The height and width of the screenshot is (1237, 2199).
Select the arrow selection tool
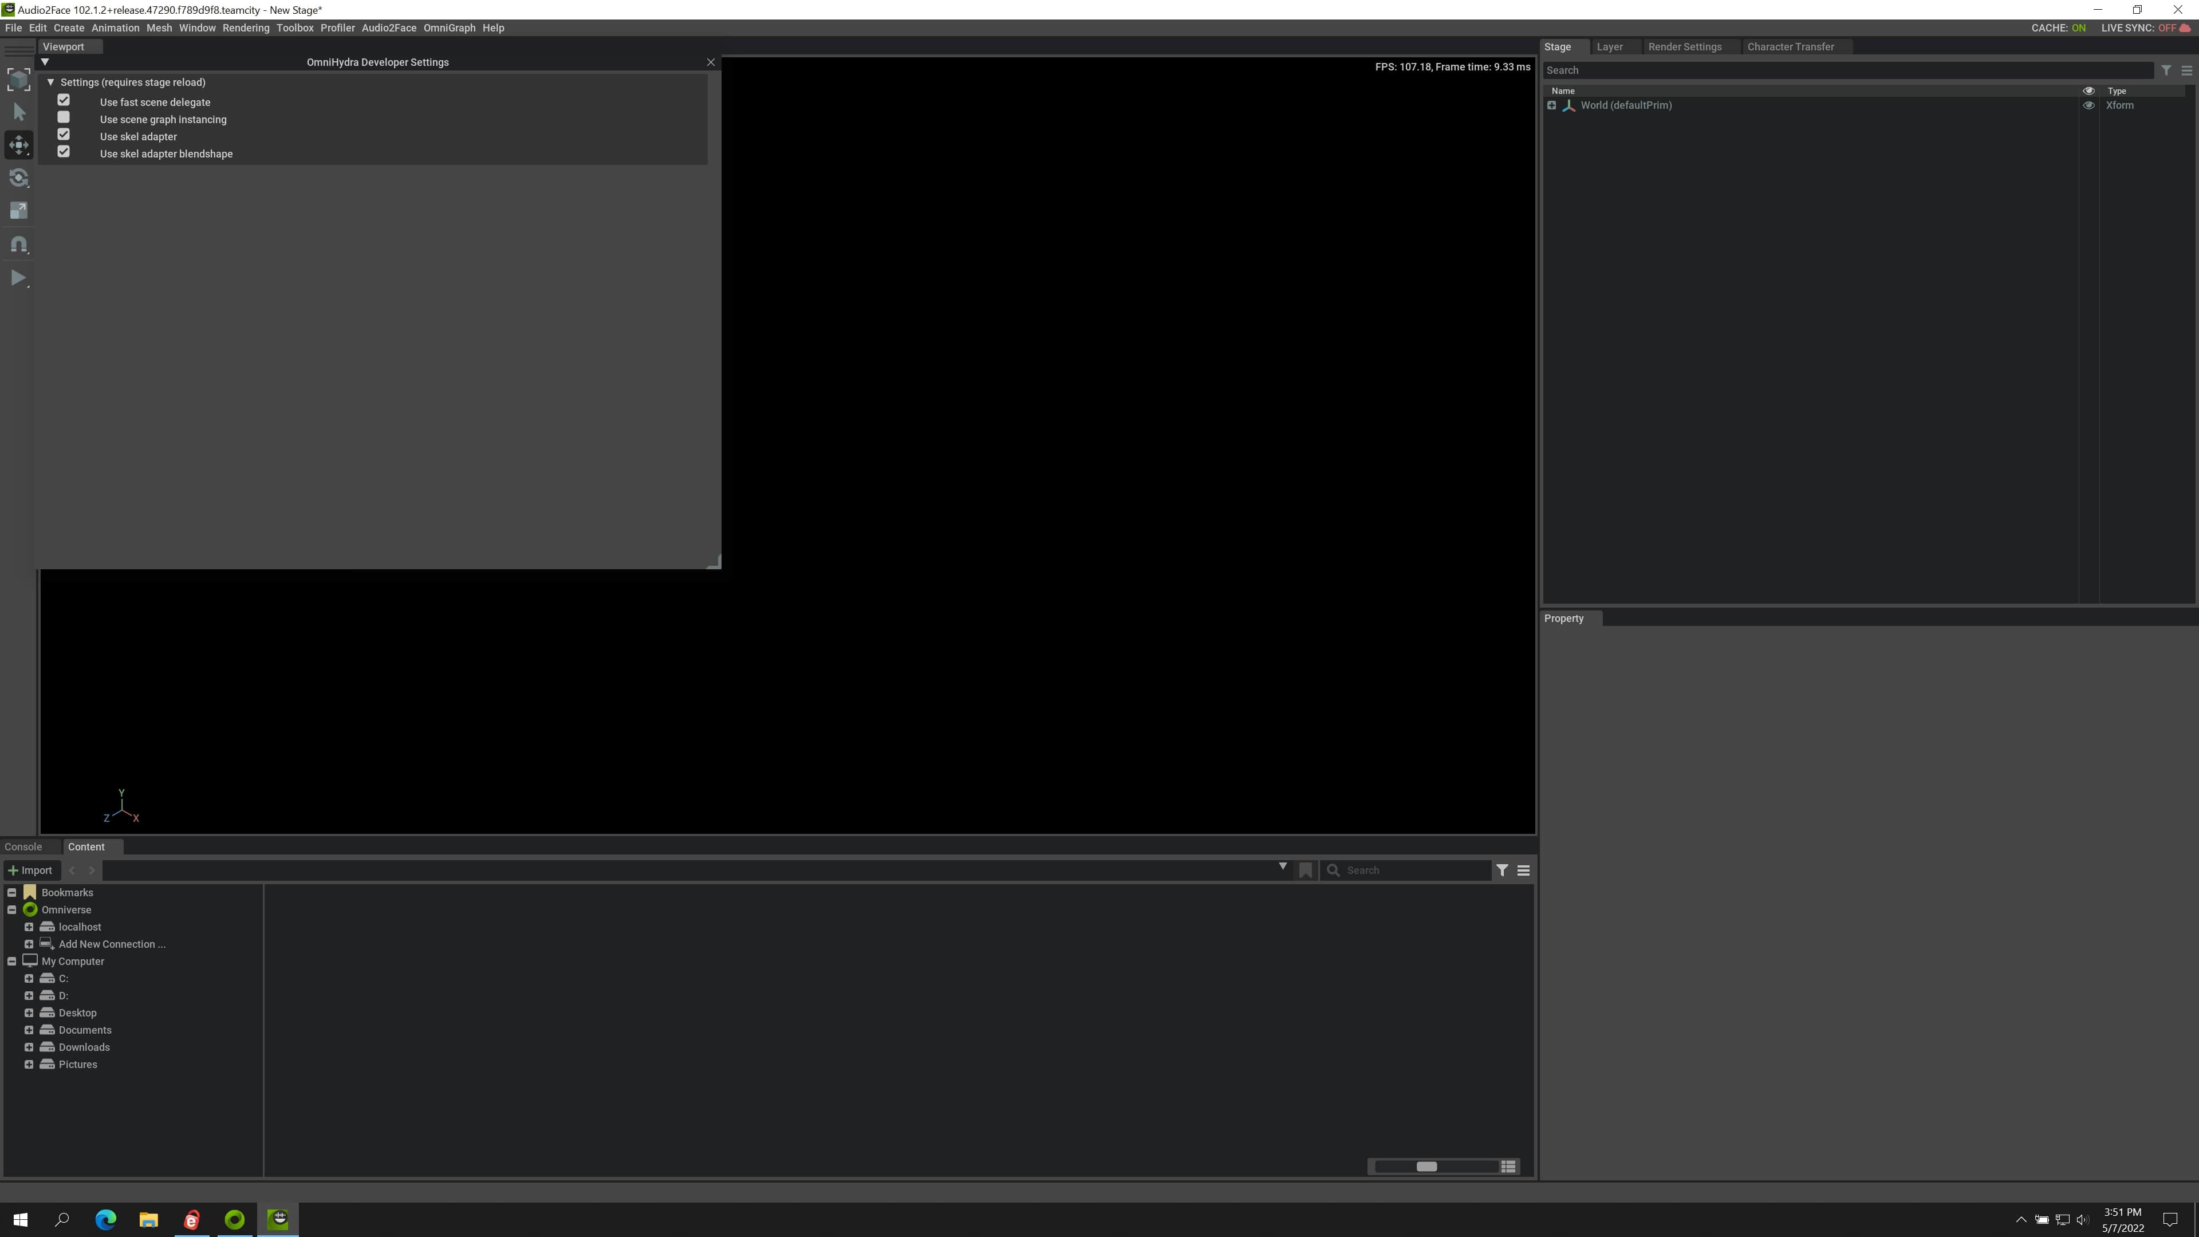click(x=19, y=112)
